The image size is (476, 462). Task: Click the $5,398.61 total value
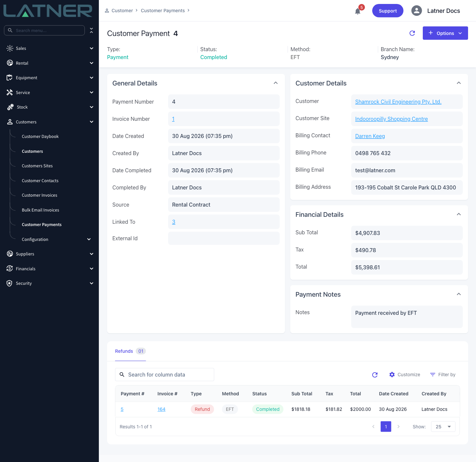(x=367, y=267)
